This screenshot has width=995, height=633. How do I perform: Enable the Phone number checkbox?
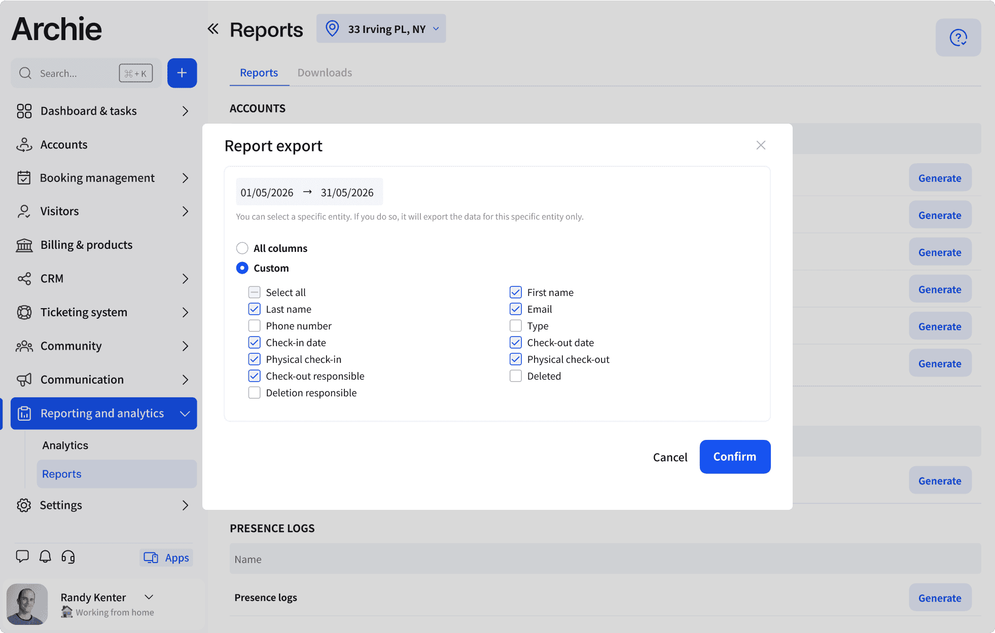pyautogui.click(x=254, y=325)
